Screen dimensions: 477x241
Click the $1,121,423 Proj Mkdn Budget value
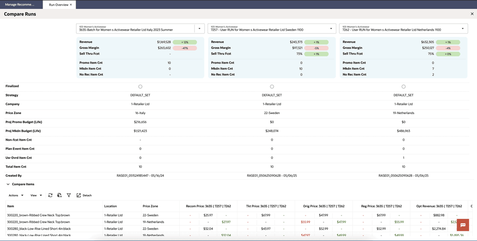pyautogui.click(x=140, y=131)
